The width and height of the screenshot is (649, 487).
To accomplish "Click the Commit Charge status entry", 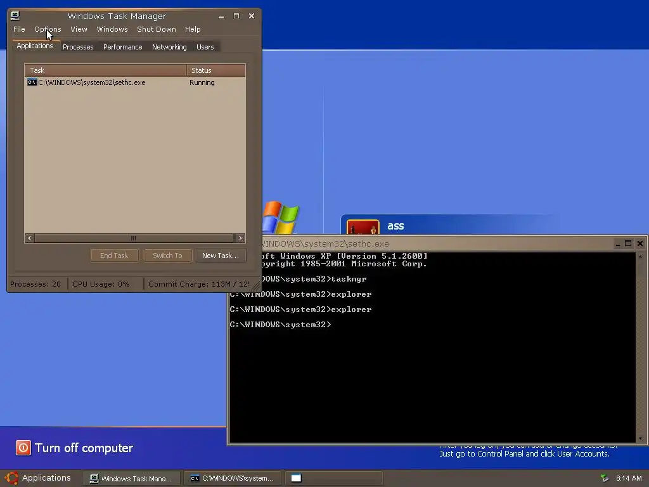I will coord(198,284).
